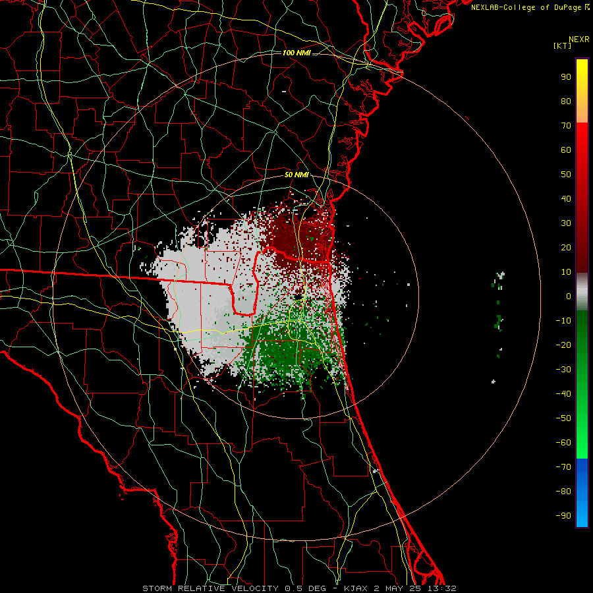The image size is (593, 593).
Task: Click the '[KT]' units label
Action: point(563,45)
